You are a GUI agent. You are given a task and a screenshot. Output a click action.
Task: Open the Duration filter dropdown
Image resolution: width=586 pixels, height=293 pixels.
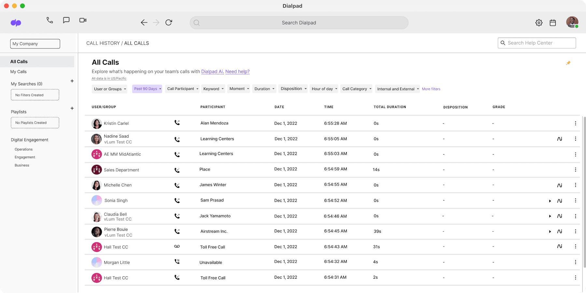264,89
